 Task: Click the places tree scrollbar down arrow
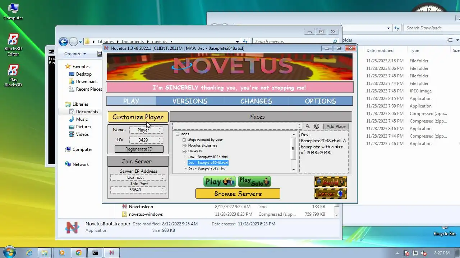[294, 170]
